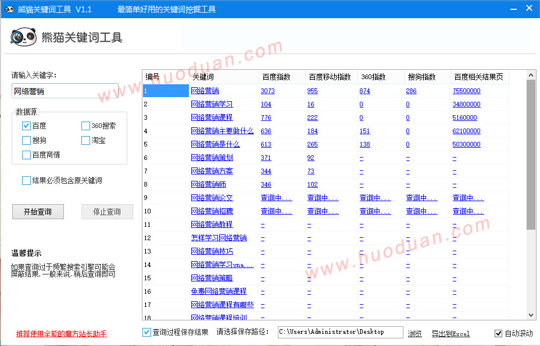Click the small panda icon in title bar
This screenshot has height=346, width=540.
(x=9, y=9)
